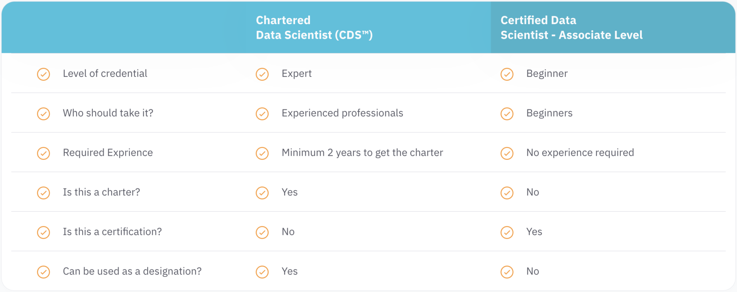Screen dimensions: 737x292
Task: Click the check icon next to No experience required
Action: [x=507, y=153]
